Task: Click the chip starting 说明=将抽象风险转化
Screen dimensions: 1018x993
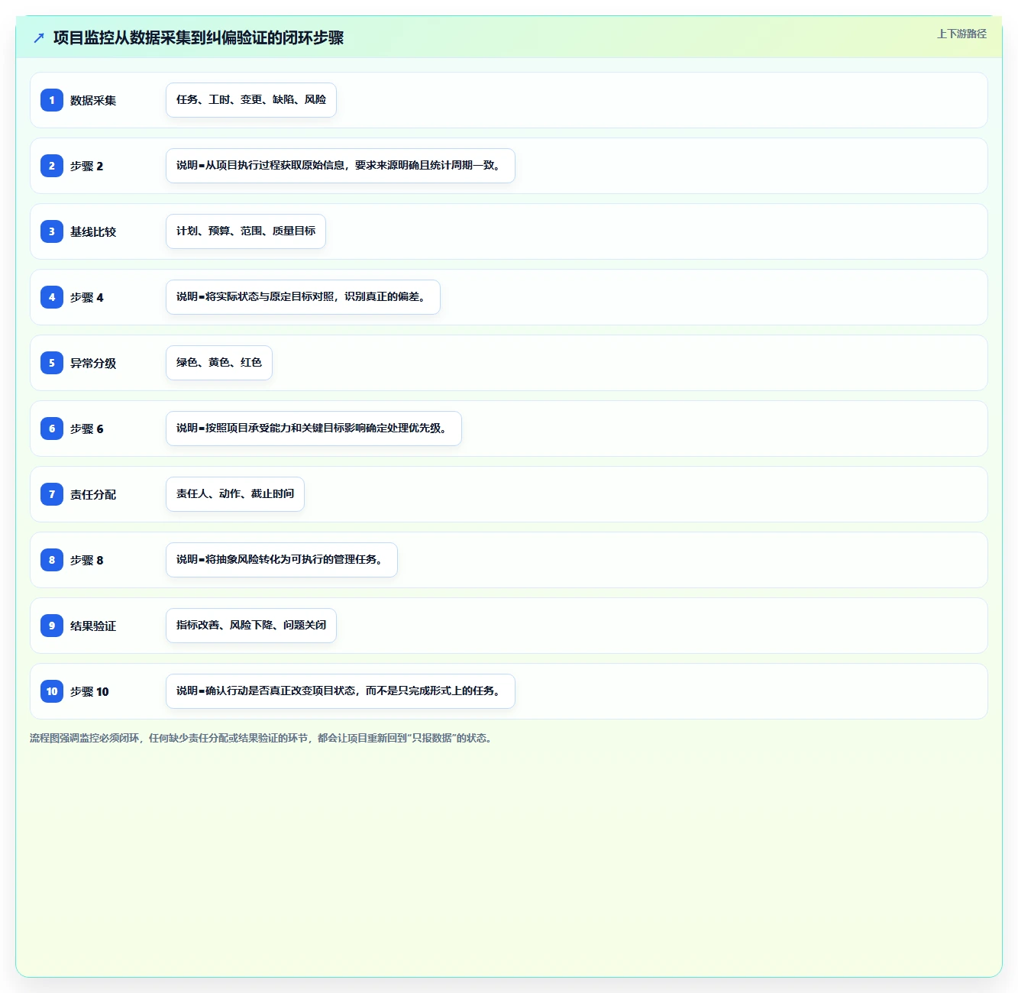Action: (x=282, y=560)
